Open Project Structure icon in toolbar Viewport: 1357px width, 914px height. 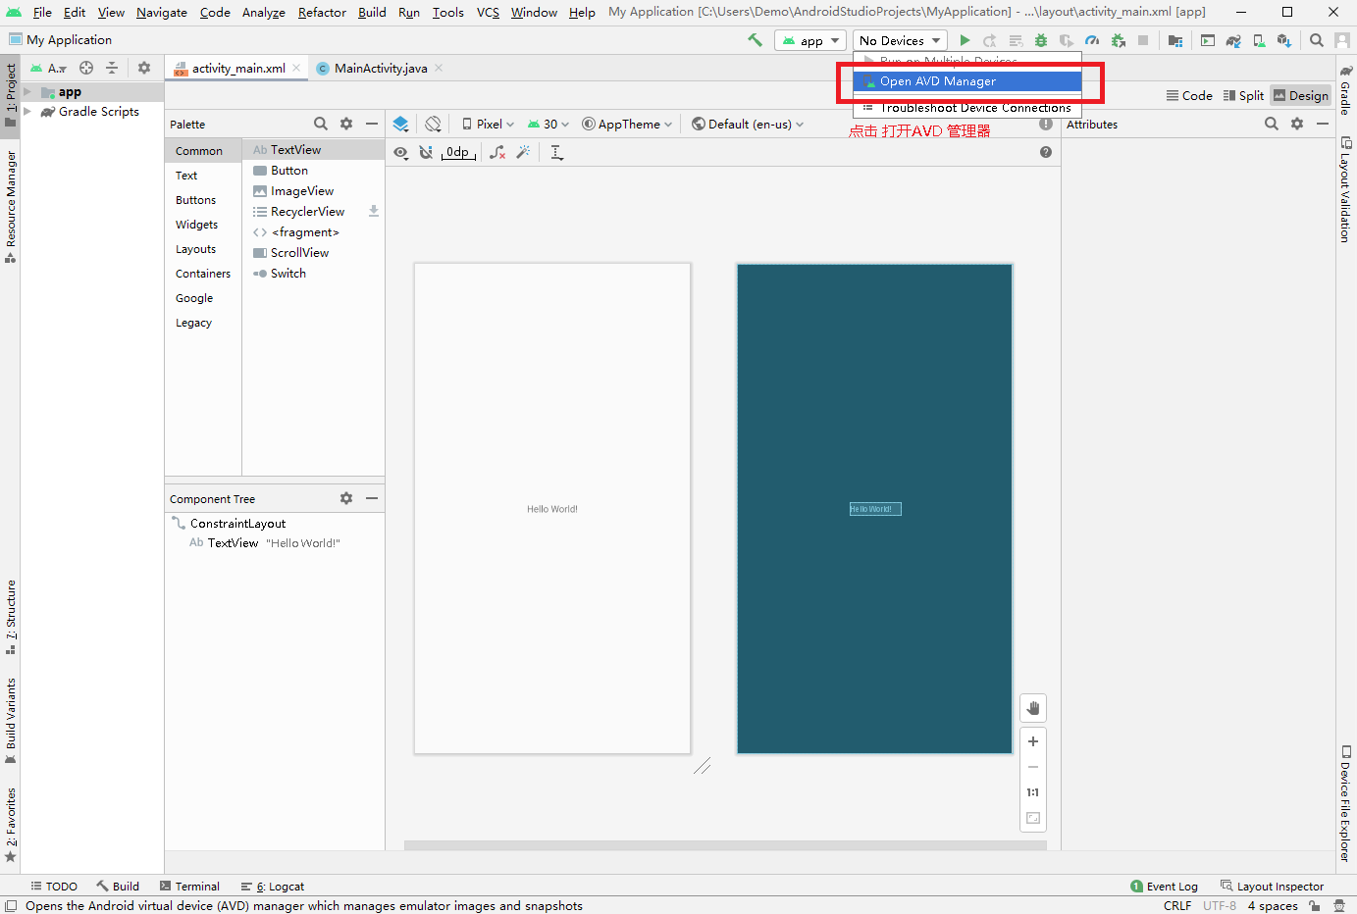coord(1175,40)
